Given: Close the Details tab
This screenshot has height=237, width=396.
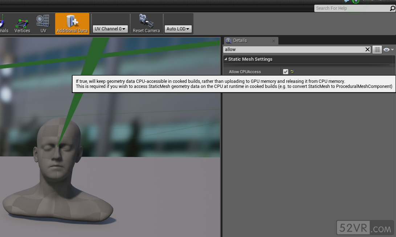Looking at the screenshot, I should tap(274, 41).
